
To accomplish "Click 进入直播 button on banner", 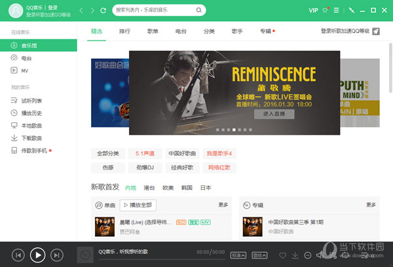I will coord(274,114).
